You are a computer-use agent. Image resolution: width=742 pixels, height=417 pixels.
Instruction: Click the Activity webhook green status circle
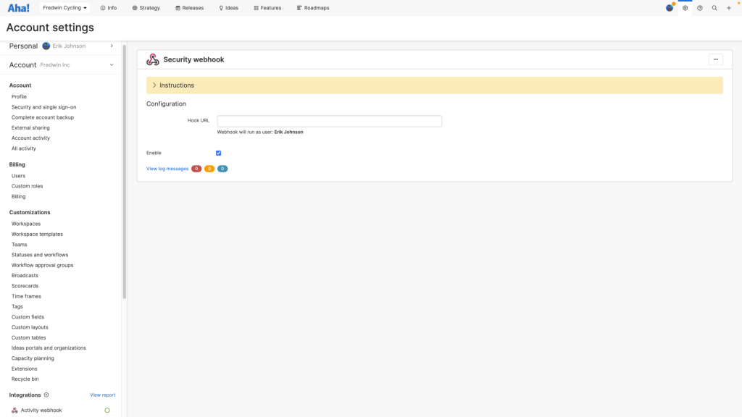tap(107, 410)
